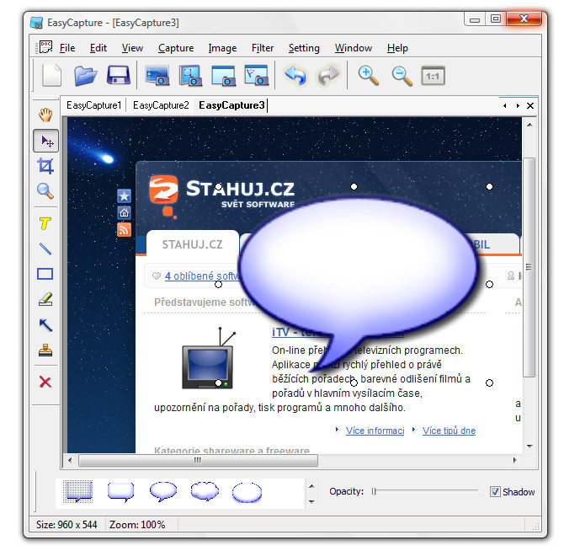
Task: Open the Edit menu
Action: (x=98, y=48)
